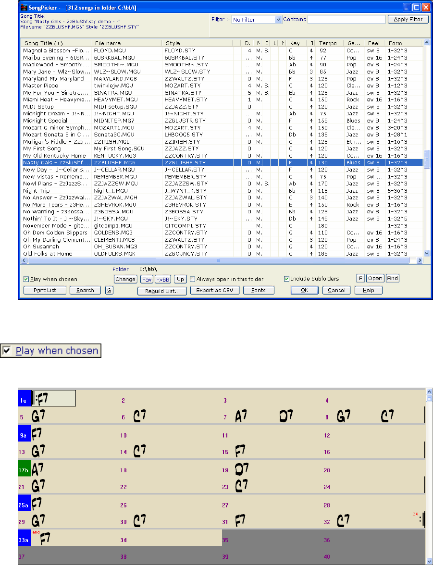Click the Change folder button
This screenshot has height=565, width=433.
(x=125, y=279)
